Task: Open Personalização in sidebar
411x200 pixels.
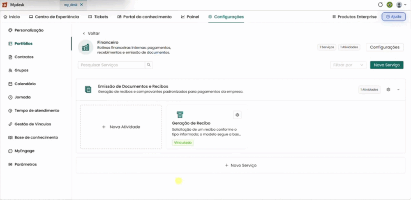Action: (26, 30)
